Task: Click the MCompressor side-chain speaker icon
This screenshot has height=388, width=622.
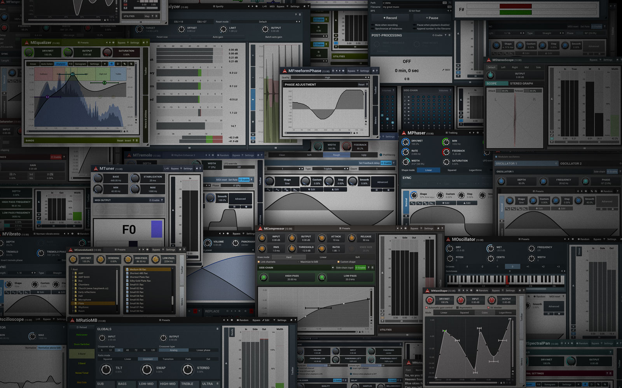Action: 333,268
